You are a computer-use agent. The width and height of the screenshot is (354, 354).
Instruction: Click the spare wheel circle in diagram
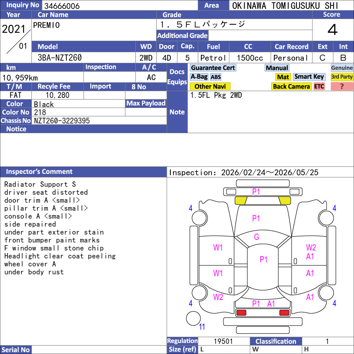click(193, 319)
